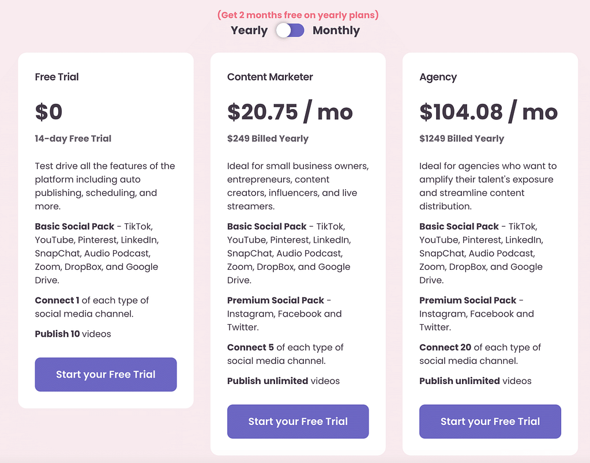The height and width of the screenshot is (463, 590).
Task: Start the free trial in the $0 plan card
Action: click(x=106, y=375)
